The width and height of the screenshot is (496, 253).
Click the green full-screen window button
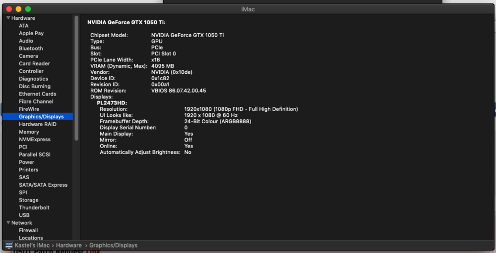[28, 9]
